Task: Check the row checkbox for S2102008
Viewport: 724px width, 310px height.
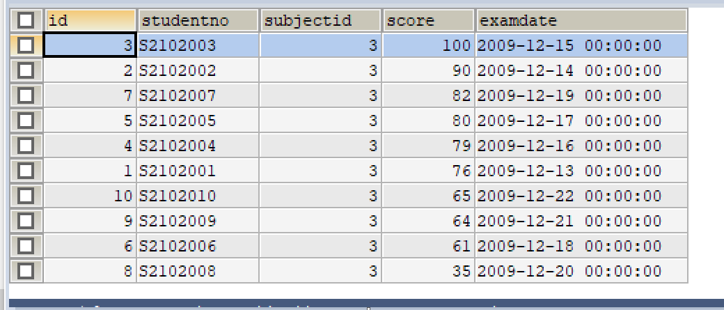Action: click(x=26, y=271)
